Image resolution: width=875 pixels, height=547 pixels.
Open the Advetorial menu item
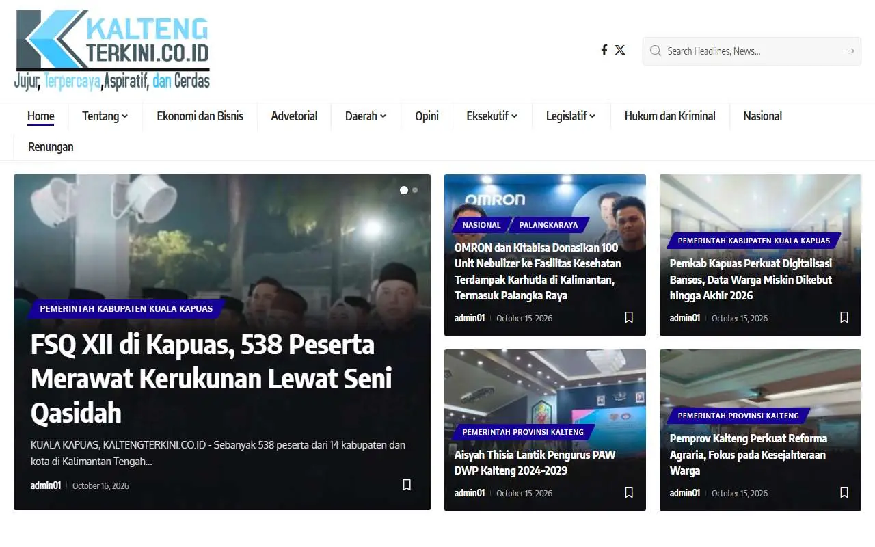[294, 116]
